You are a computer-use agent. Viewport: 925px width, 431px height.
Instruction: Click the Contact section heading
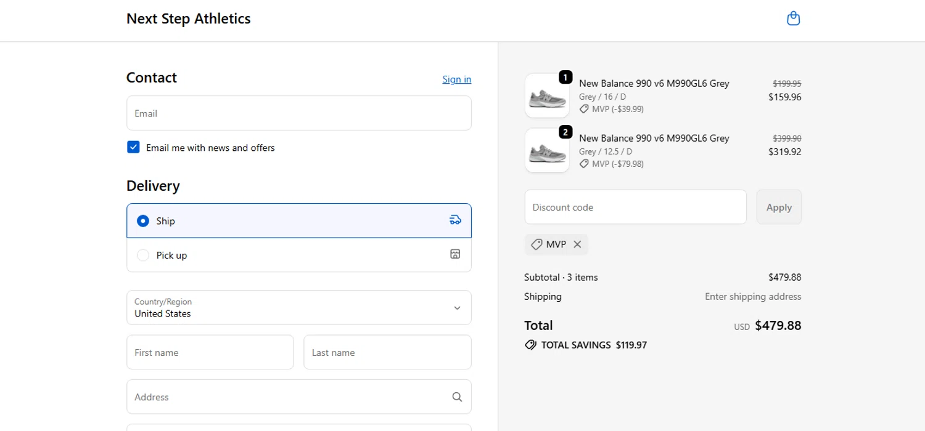pos(152,78)
